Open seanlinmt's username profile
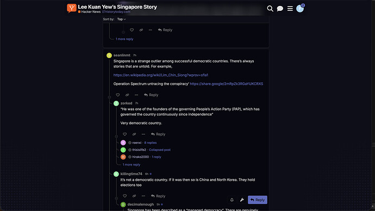 click(122, 55)
